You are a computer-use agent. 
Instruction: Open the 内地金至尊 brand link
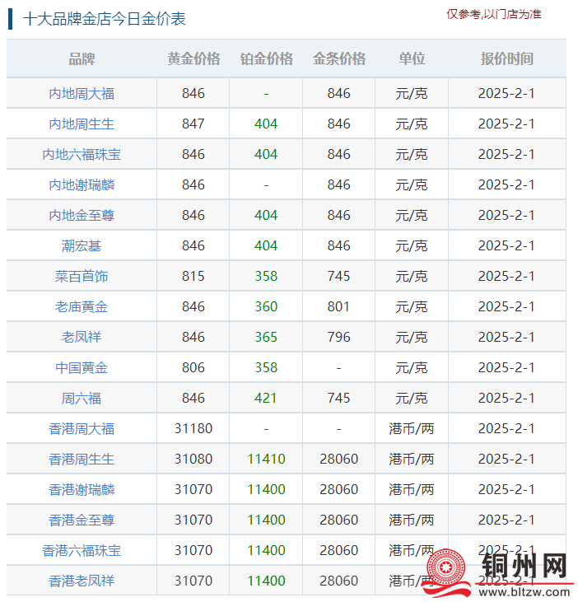(82, 216)
